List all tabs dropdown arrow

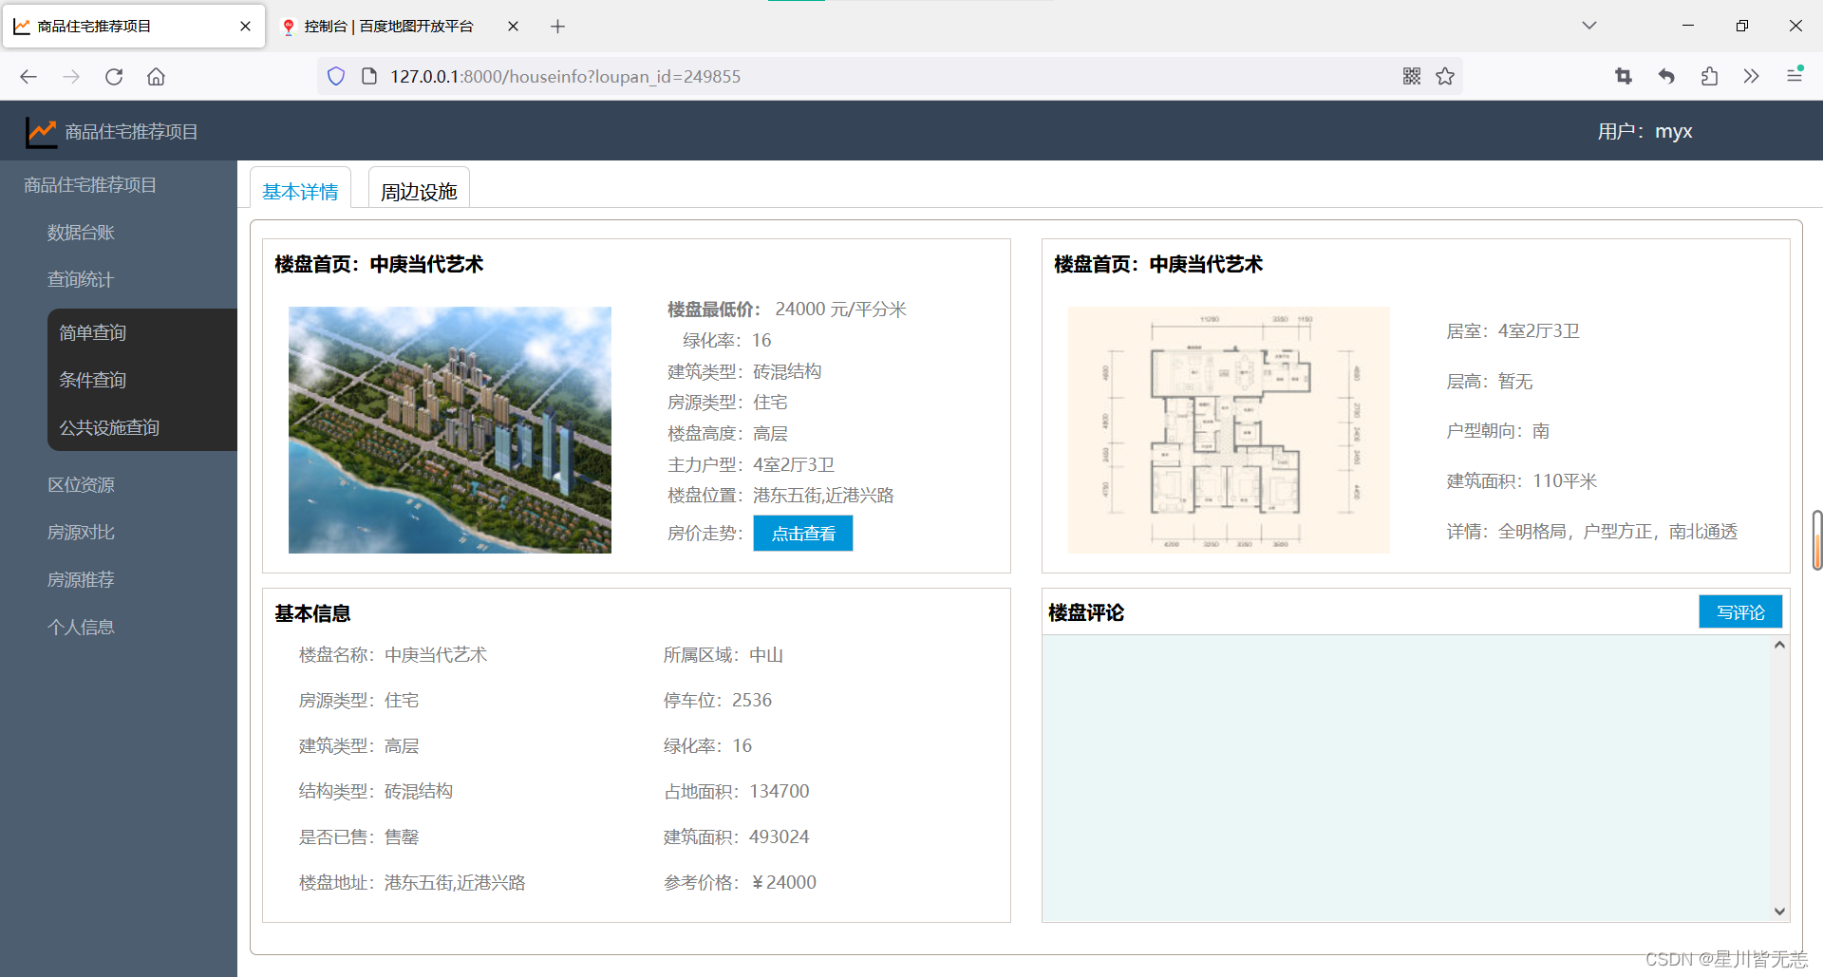(1589, 26)
